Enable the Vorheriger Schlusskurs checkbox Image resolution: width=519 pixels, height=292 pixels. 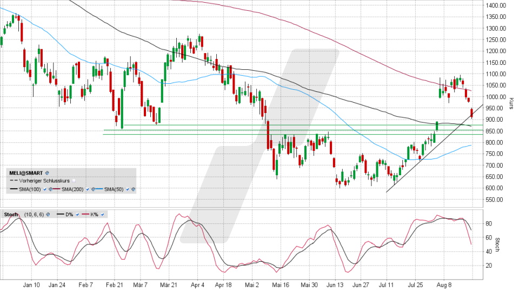point(74,181)
